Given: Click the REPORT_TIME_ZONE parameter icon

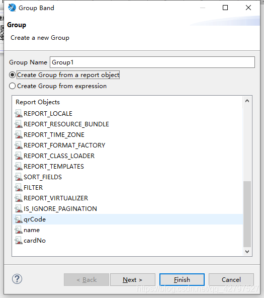Looking at the screenshot, I should point(19,135).
